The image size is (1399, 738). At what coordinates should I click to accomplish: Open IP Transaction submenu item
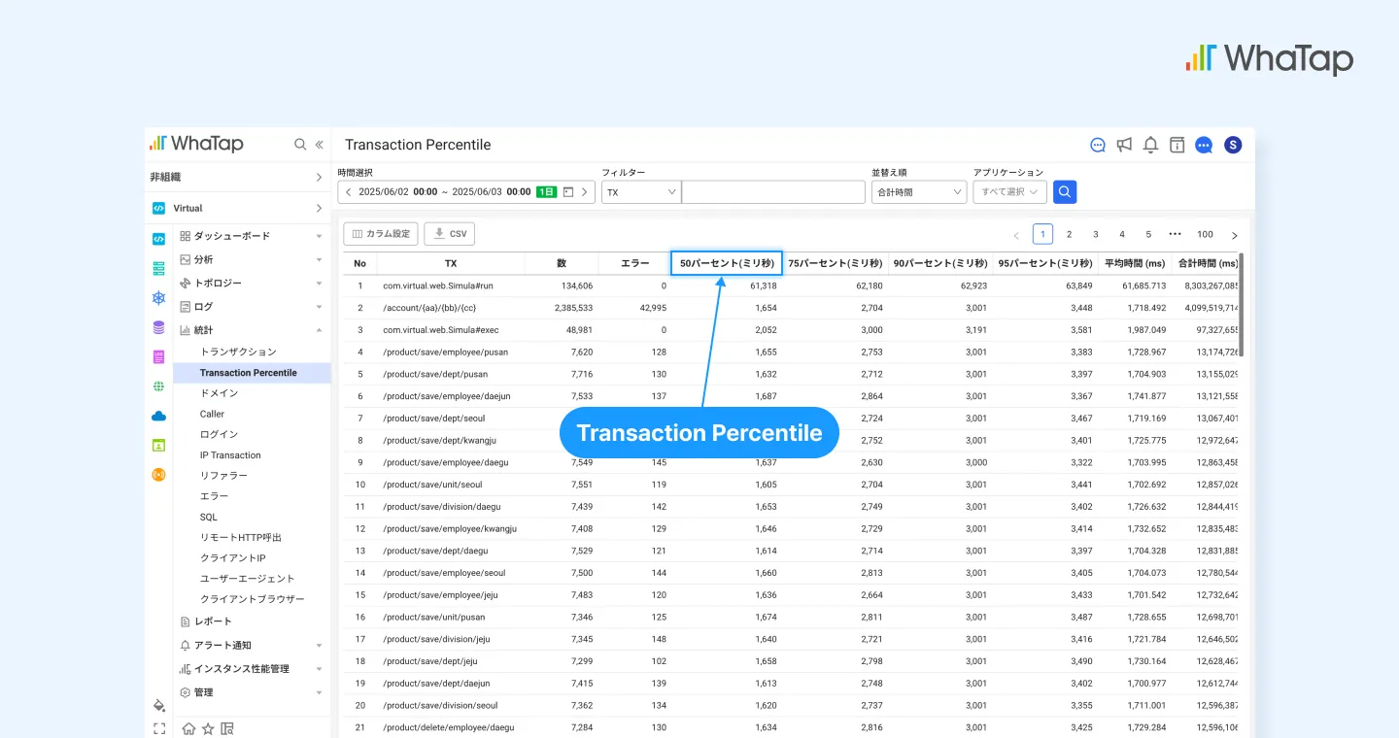[x=230, y=454]
